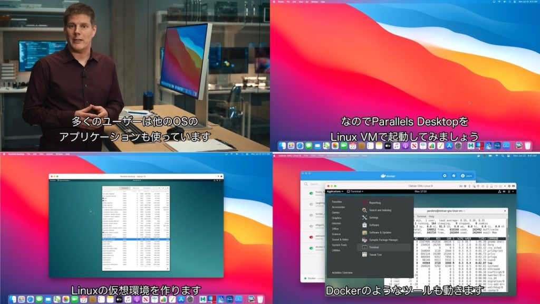Open Numbers in the bottom-left frame's Dock
Viewport: 540px width, 304px height.
click(163, 300)
